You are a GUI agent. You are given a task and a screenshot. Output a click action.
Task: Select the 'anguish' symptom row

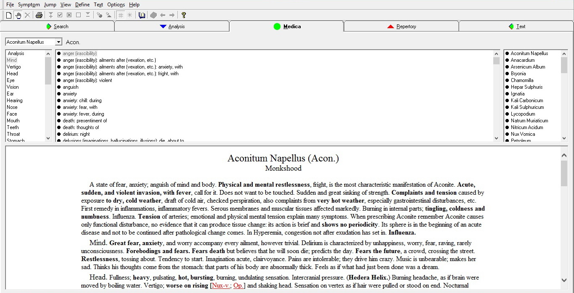click(71, 87)
